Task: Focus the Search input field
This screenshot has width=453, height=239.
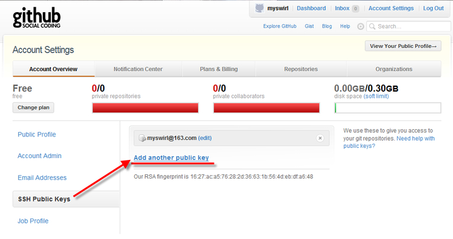Action: (408, 27)
